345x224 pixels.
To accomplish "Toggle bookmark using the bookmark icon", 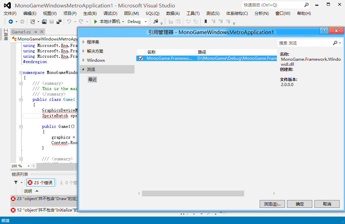I will click(x=206, y=22).
